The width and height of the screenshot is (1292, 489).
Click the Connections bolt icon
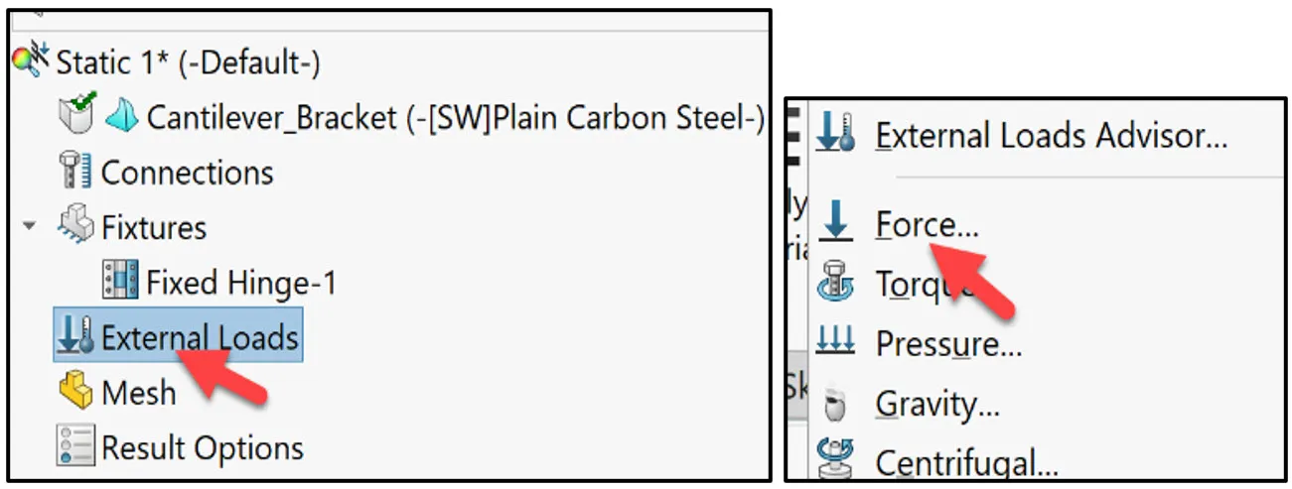[x=76, y=172]
